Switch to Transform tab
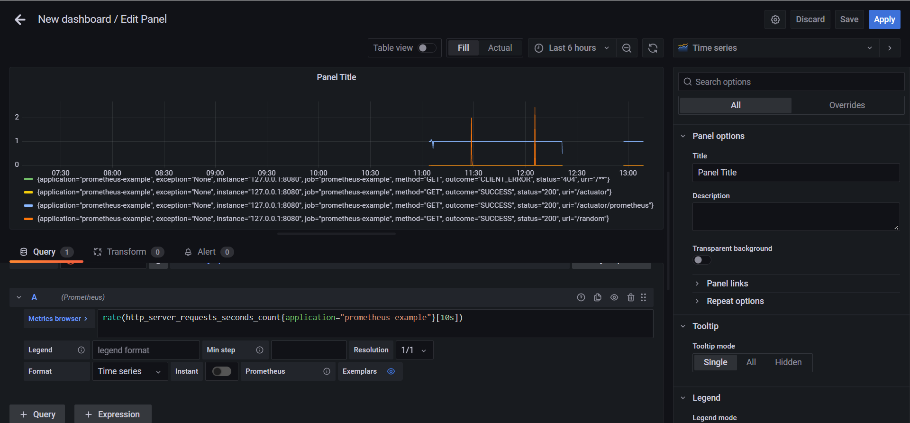The image size is (910, 423). [x=128, y=252]
